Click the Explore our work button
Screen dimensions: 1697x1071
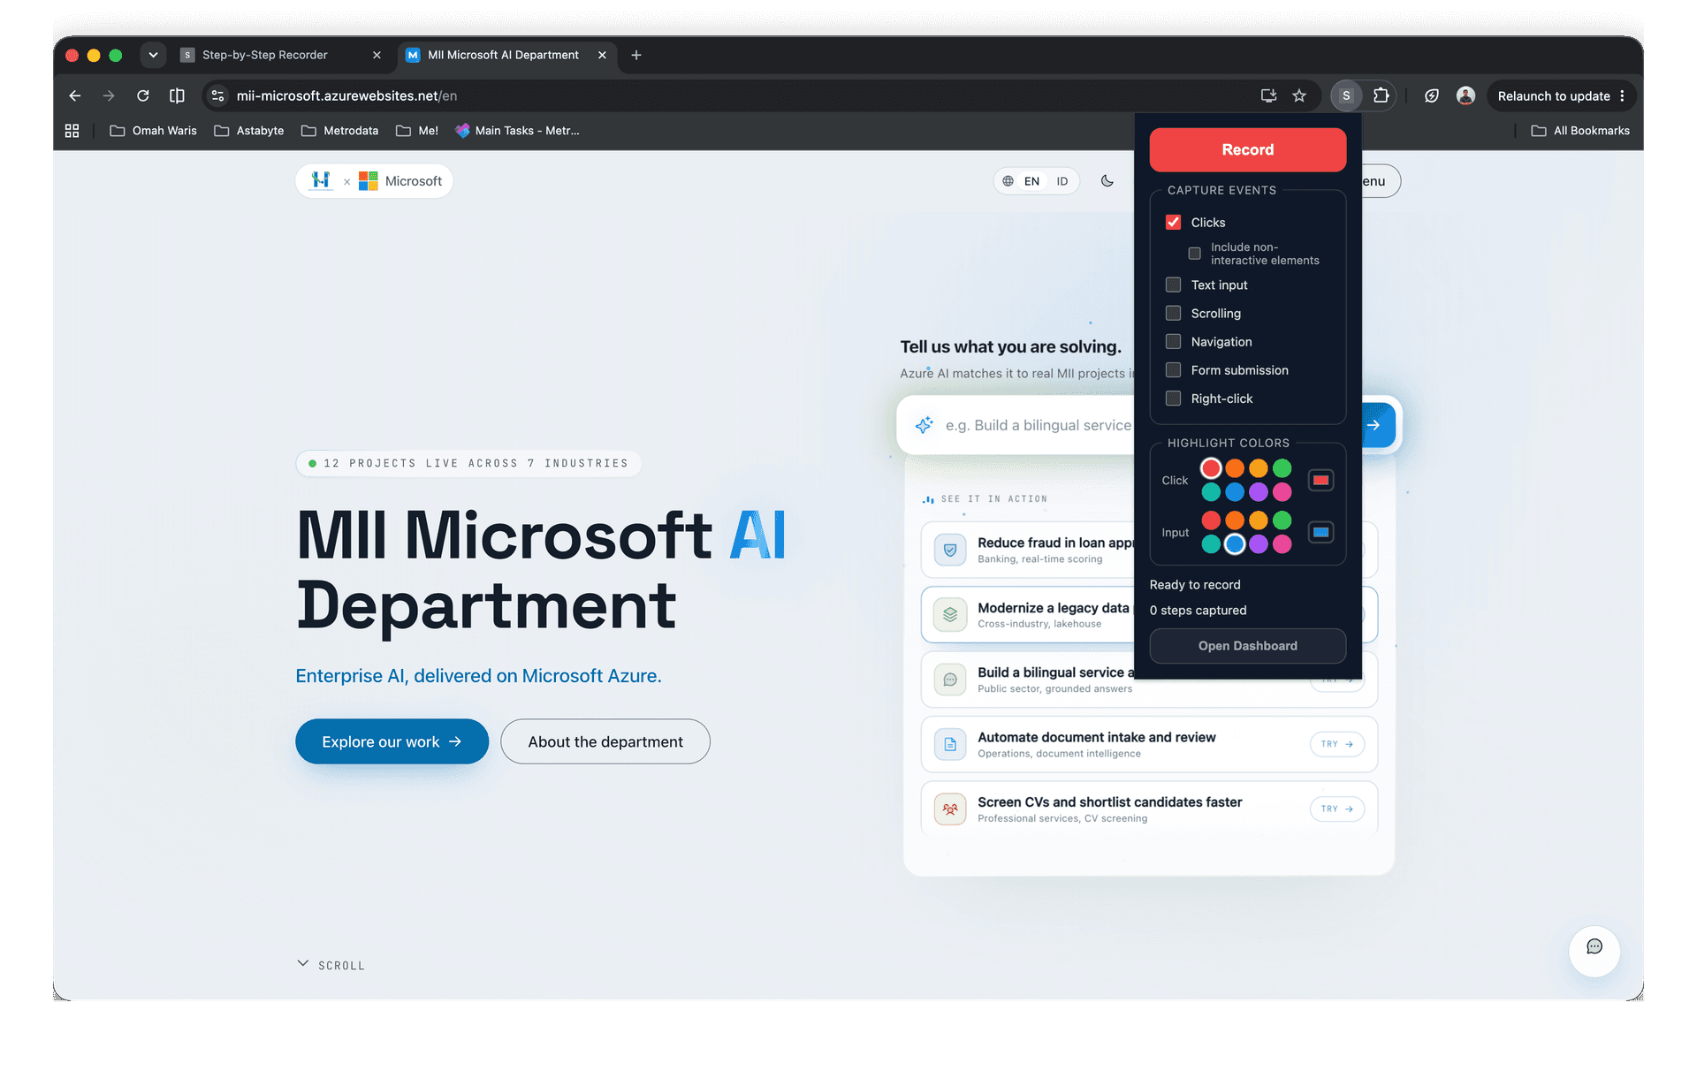tap(392, 741)
